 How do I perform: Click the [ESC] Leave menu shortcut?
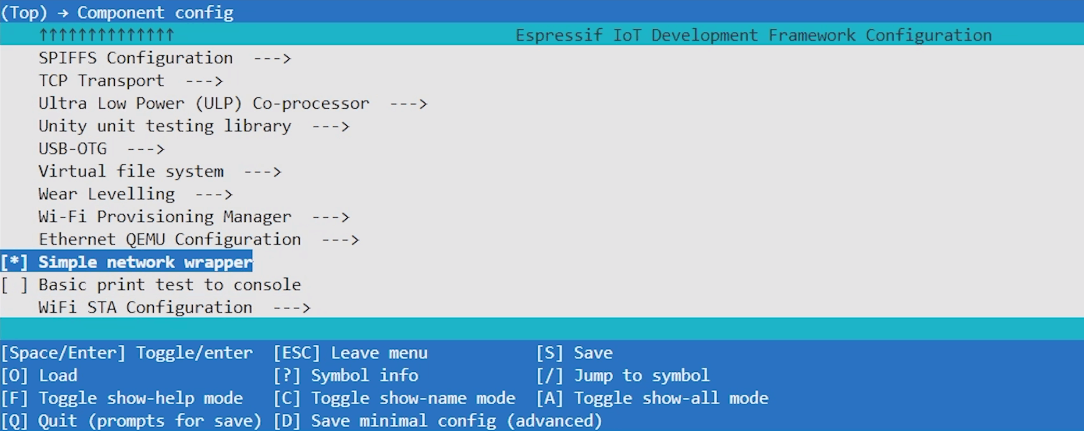(350, 353)
